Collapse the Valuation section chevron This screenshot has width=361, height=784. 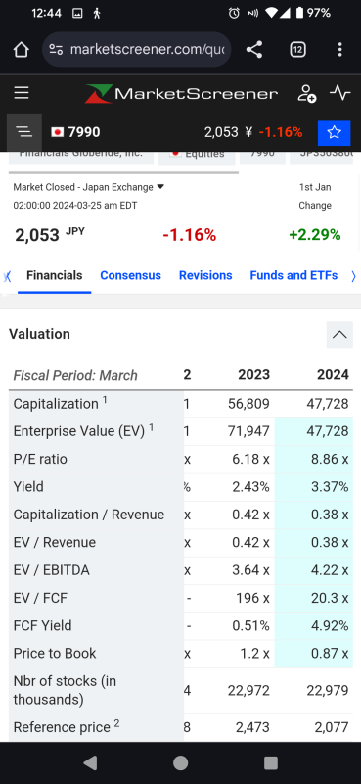point(339,334)
